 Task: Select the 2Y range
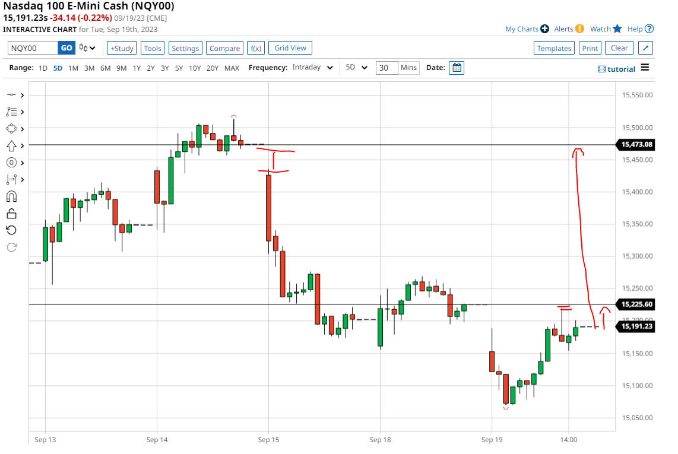[x=150, y=68]
